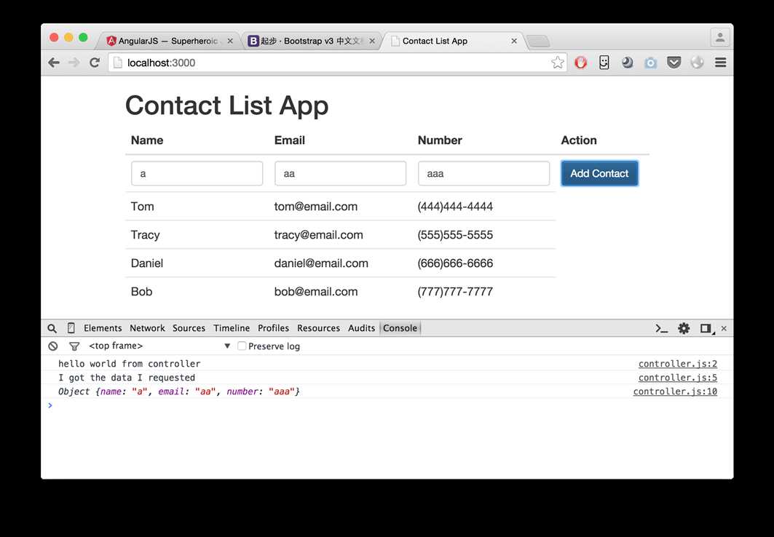
Task: Focus the Number input containing 'aaa'
Action: 483,174
